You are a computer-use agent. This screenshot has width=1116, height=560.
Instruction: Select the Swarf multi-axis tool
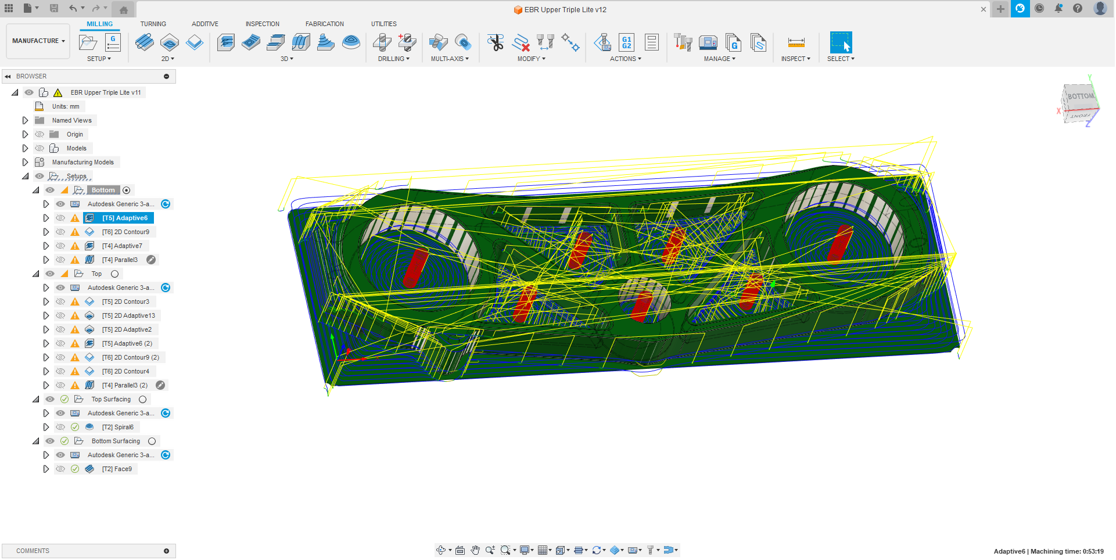point(438,42)
